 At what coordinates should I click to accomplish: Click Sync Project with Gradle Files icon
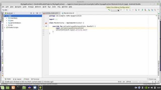(142, 10)
